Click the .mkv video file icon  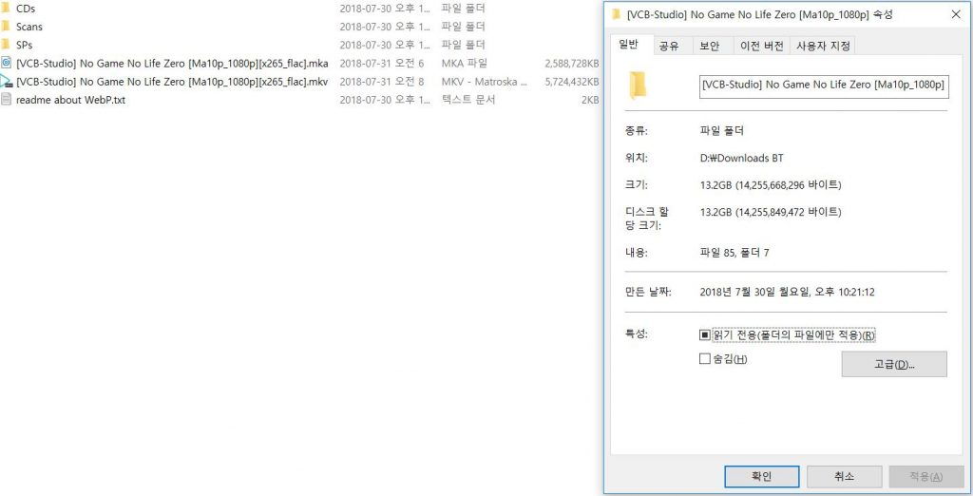7,82
